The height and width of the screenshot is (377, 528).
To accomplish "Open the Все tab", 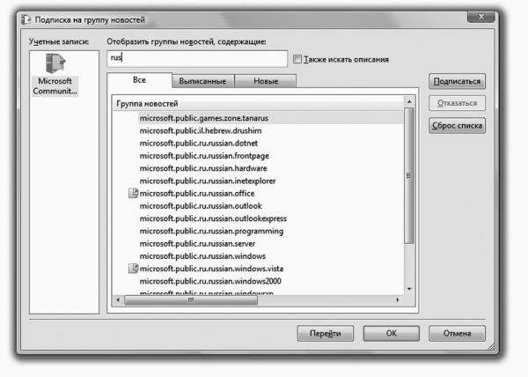I will click(x=139, y=80).
